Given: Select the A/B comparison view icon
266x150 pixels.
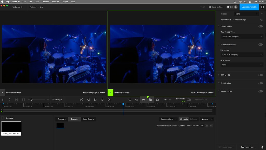Looking at the screenshot, I should point(150,99).
